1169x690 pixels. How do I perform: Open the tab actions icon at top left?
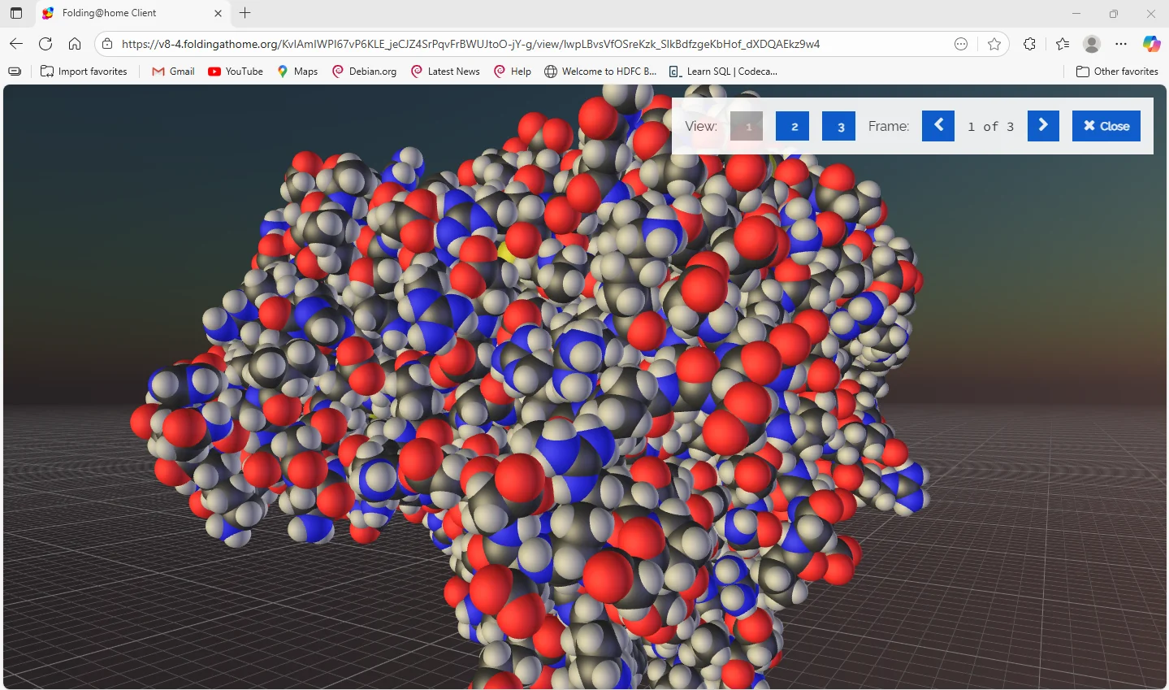15,13
